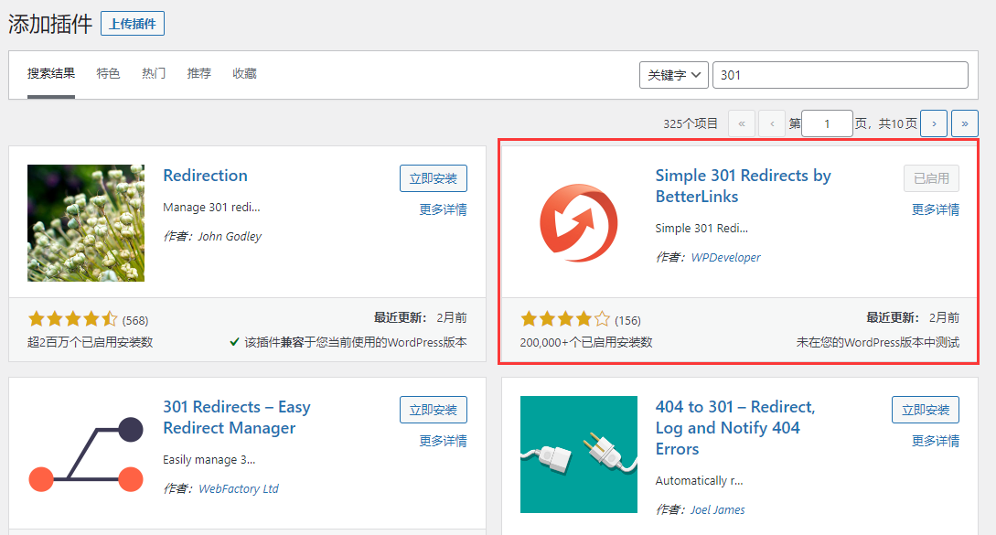The width and height of the screenshot is (996, 535).
Task: Click 已启用 button on Simple 301 Redirects
Action: coord(931,178)
